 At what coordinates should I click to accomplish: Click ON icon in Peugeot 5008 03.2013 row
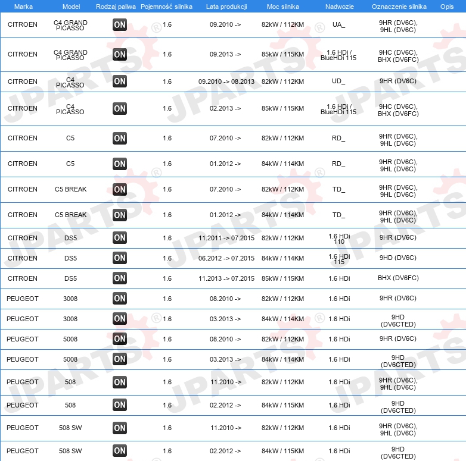[x=120, y=359]
